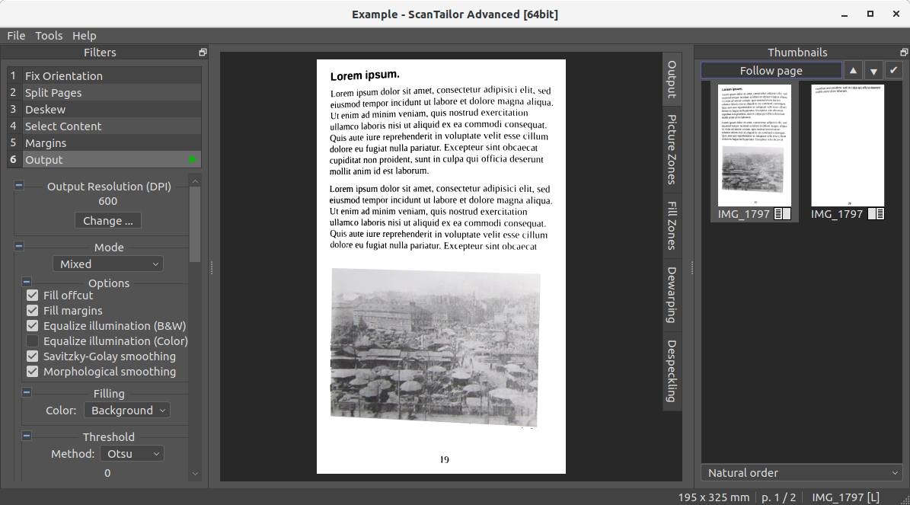910x505 pixels.
Task: Close the ScanTailor window
Action: tap(896, 14)
